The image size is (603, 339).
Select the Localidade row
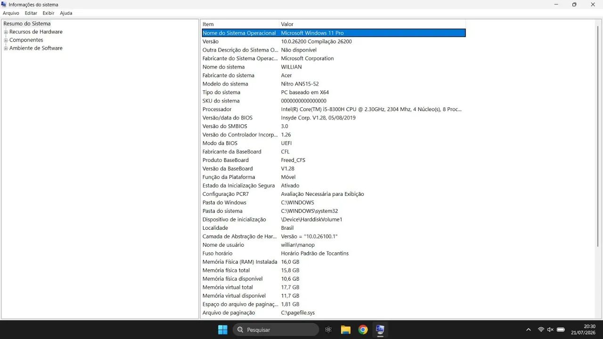pos(334,228)
